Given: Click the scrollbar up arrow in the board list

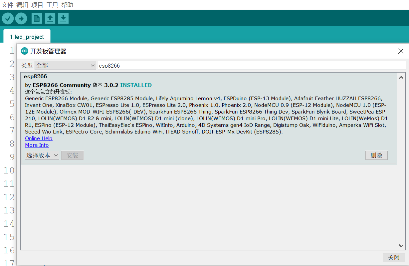Looking at the screenshot, I should coord(401,77).
